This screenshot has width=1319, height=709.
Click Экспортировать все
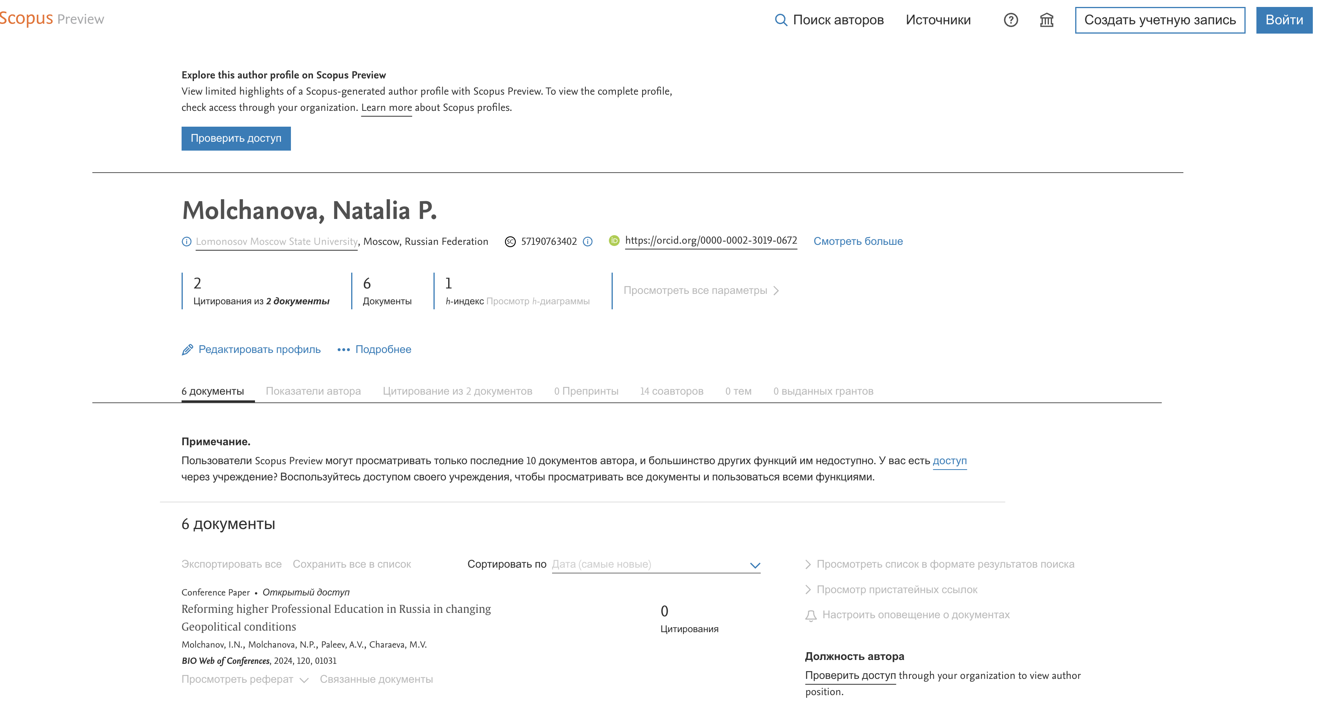[231, 564]
